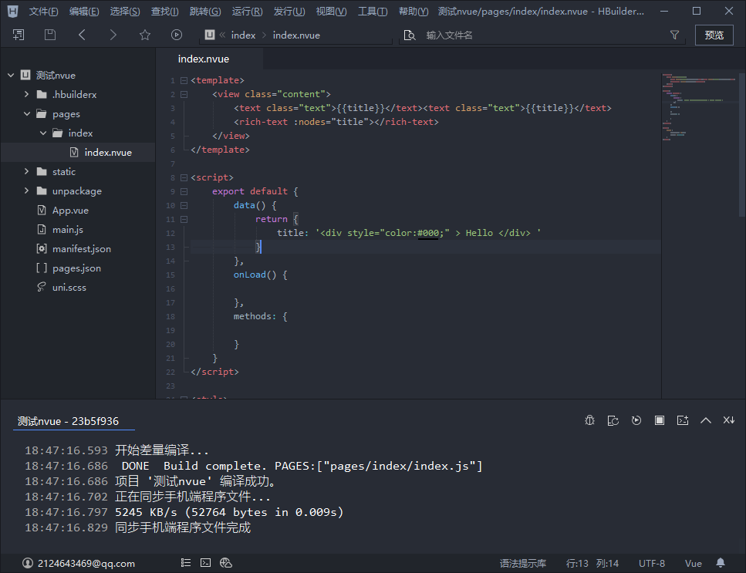Expand the .hbuilderx folder
This screenshot has height=573, width=746.
point(27,94)
